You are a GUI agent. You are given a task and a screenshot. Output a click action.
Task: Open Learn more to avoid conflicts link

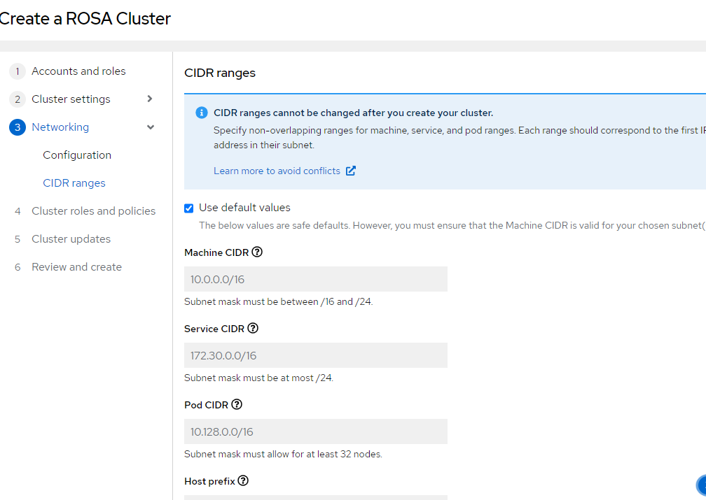tap(277, 171)
